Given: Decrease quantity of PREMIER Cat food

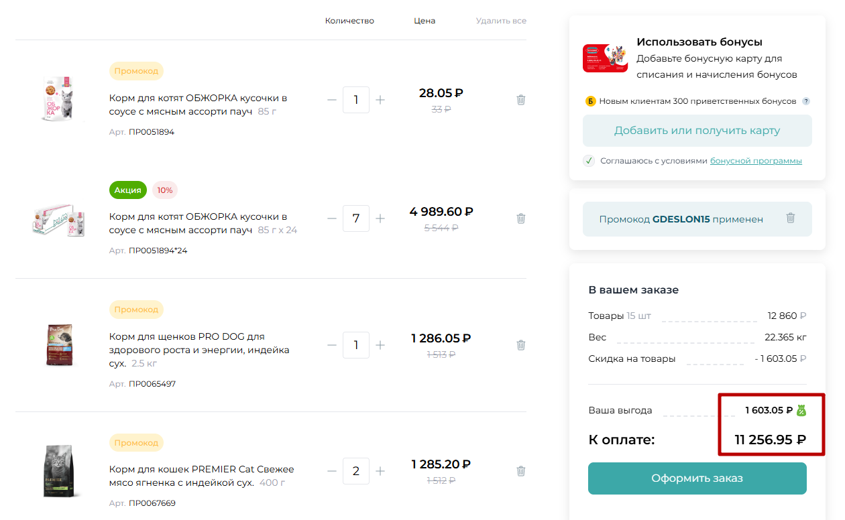Looking at the screenshot, I should (x=332, y=471).
